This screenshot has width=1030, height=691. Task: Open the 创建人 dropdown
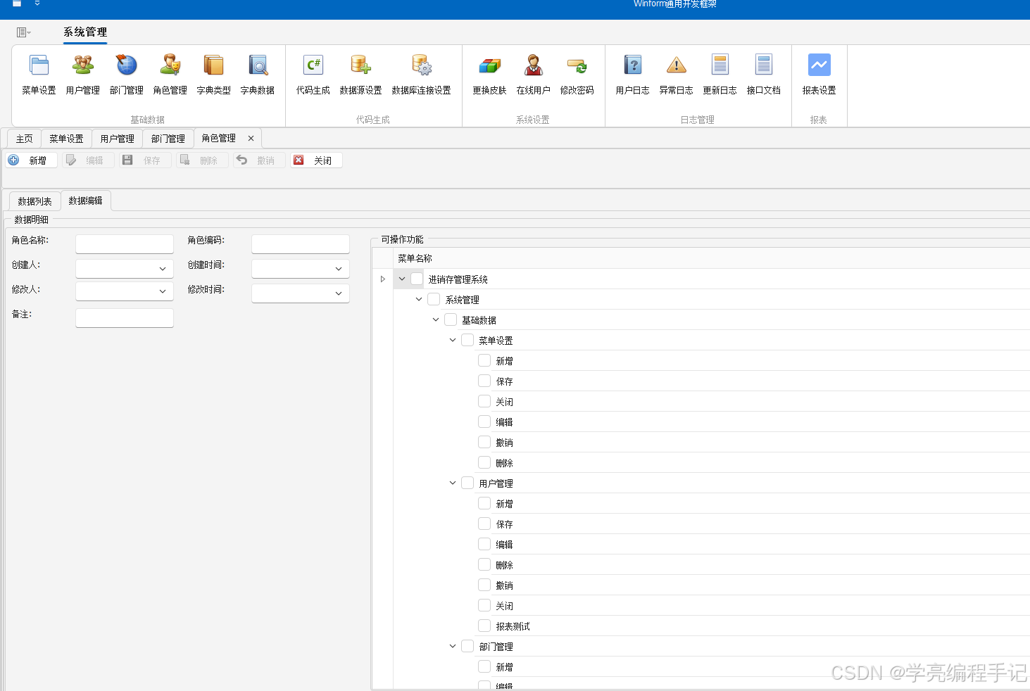coord(163,269)
